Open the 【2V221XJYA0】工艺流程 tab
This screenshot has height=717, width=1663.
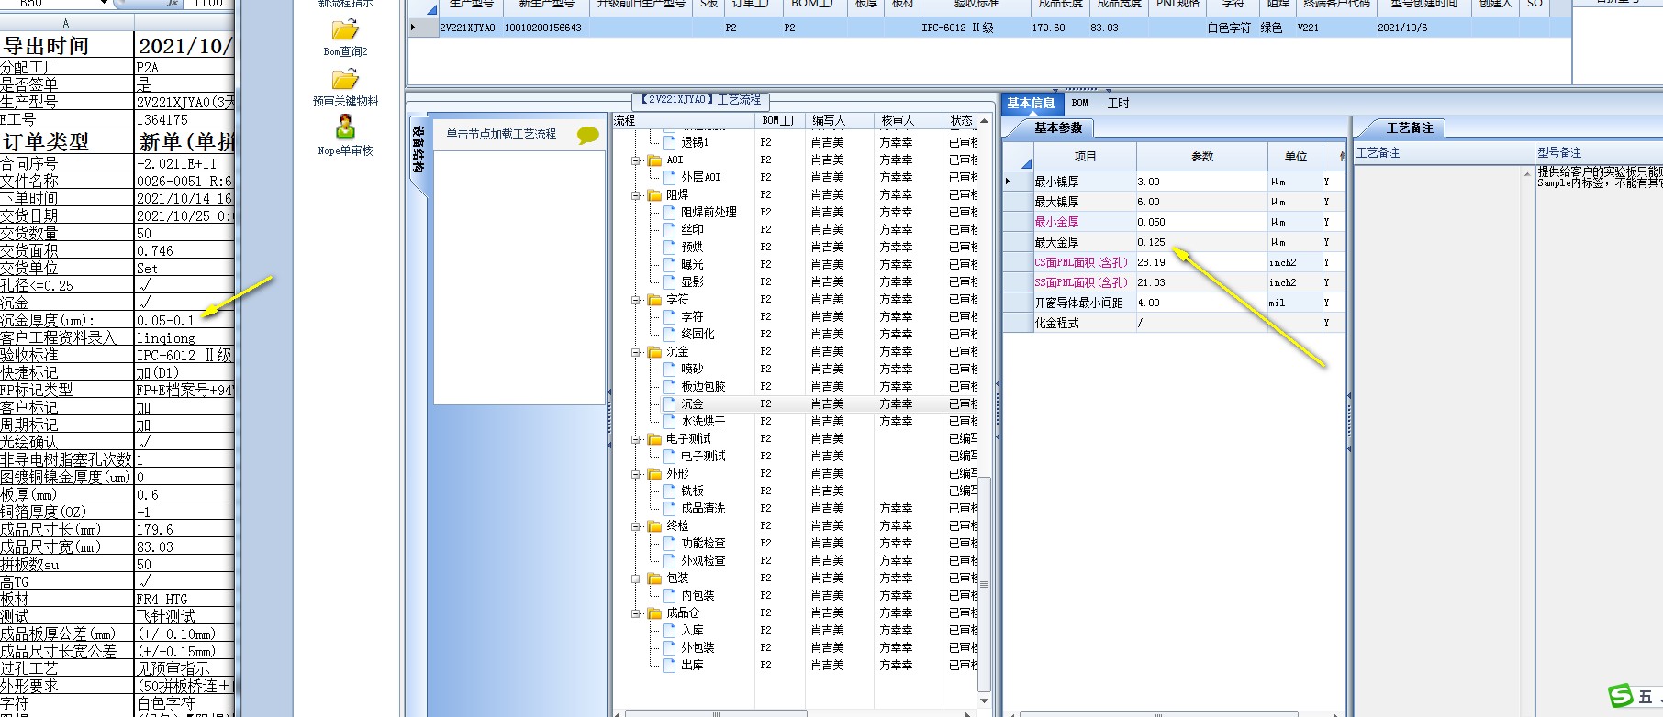(700, 99)
